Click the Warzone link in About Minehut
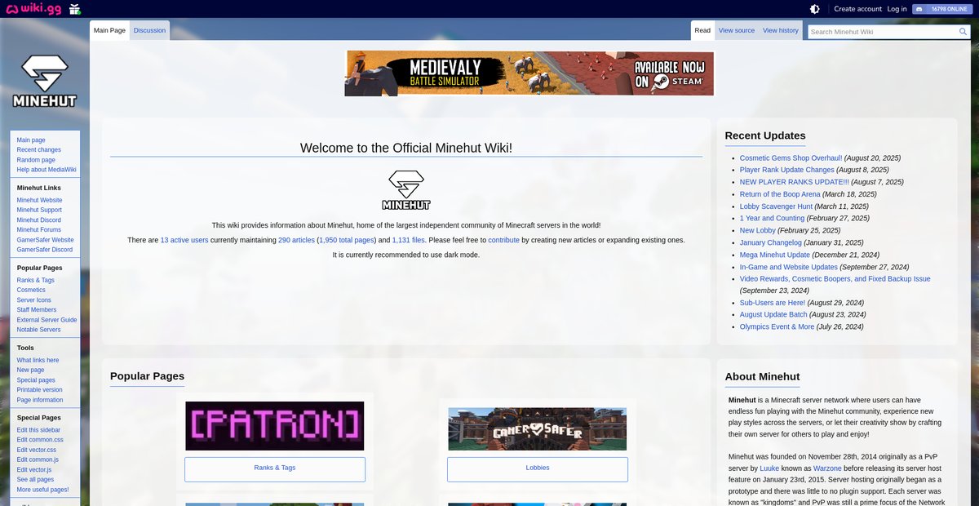The width and height of the screenshot is (979, 506). (828, 469)
